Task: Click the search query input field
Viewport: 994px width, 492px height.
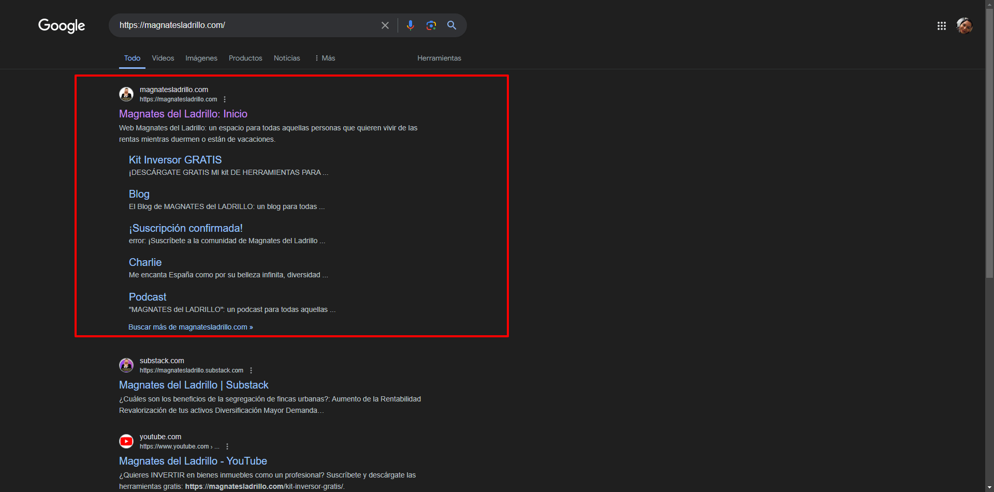Action: (x=246, y=25)
